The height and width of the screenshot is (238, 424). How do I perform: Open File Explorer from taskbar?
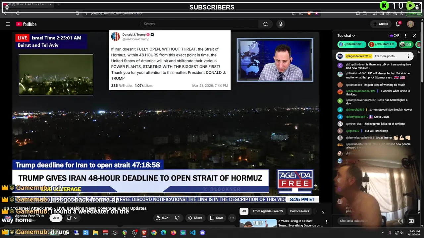95,233
